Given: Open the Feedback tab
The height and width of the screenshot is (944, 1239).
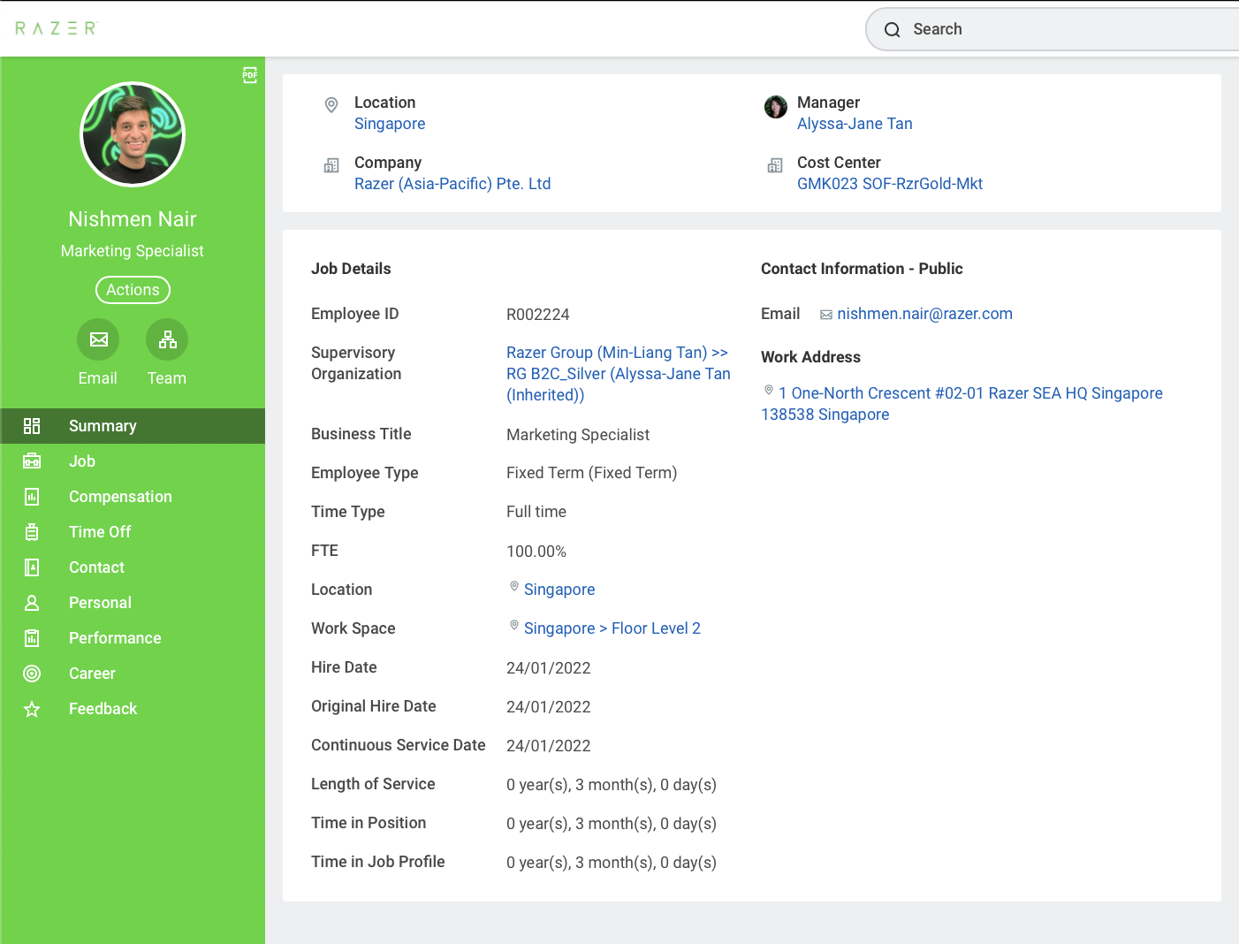Looking at the screenshot, I should point(133,709).
